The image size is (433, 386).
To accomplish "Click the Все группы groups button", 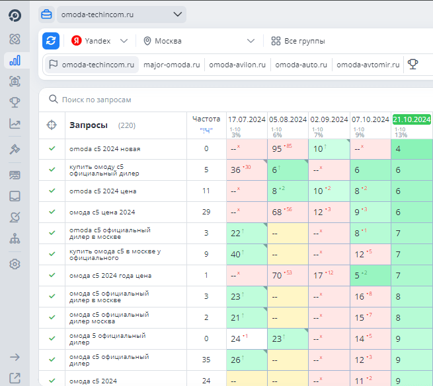I will pyautogui.click(x=298, y=41).
